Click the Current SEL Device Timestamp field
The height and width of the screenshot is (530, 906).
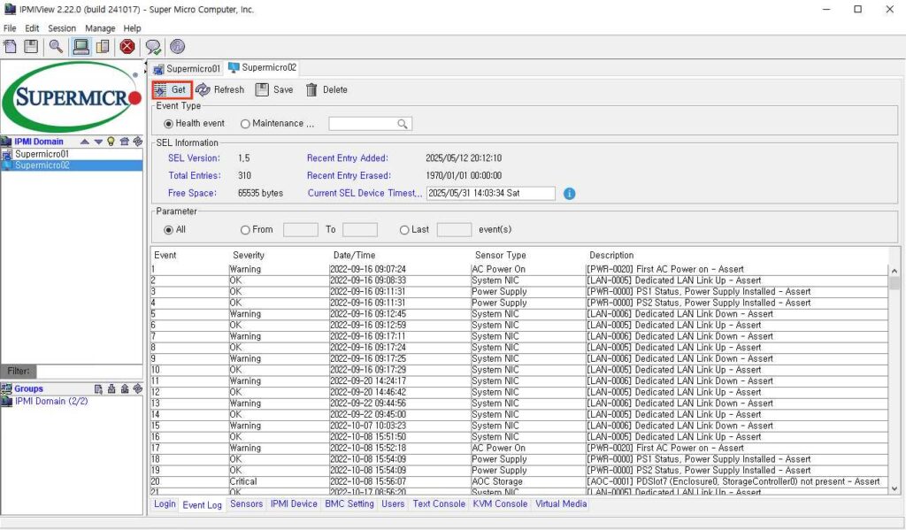click(490, 194)
